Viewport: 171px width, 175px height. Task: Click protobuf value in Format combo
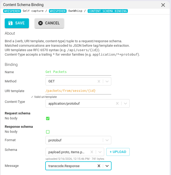(55, 140)
